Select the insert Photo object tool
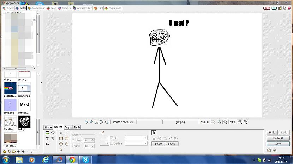This screenshot has width=293, height=164. 47,133
